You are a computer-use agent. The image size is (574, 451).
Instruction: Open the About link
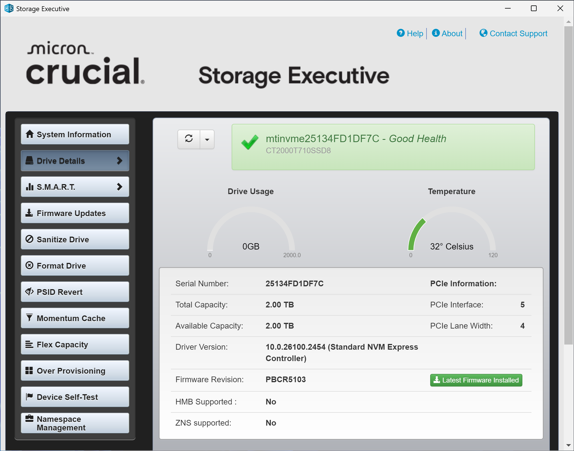click(452, 33)
